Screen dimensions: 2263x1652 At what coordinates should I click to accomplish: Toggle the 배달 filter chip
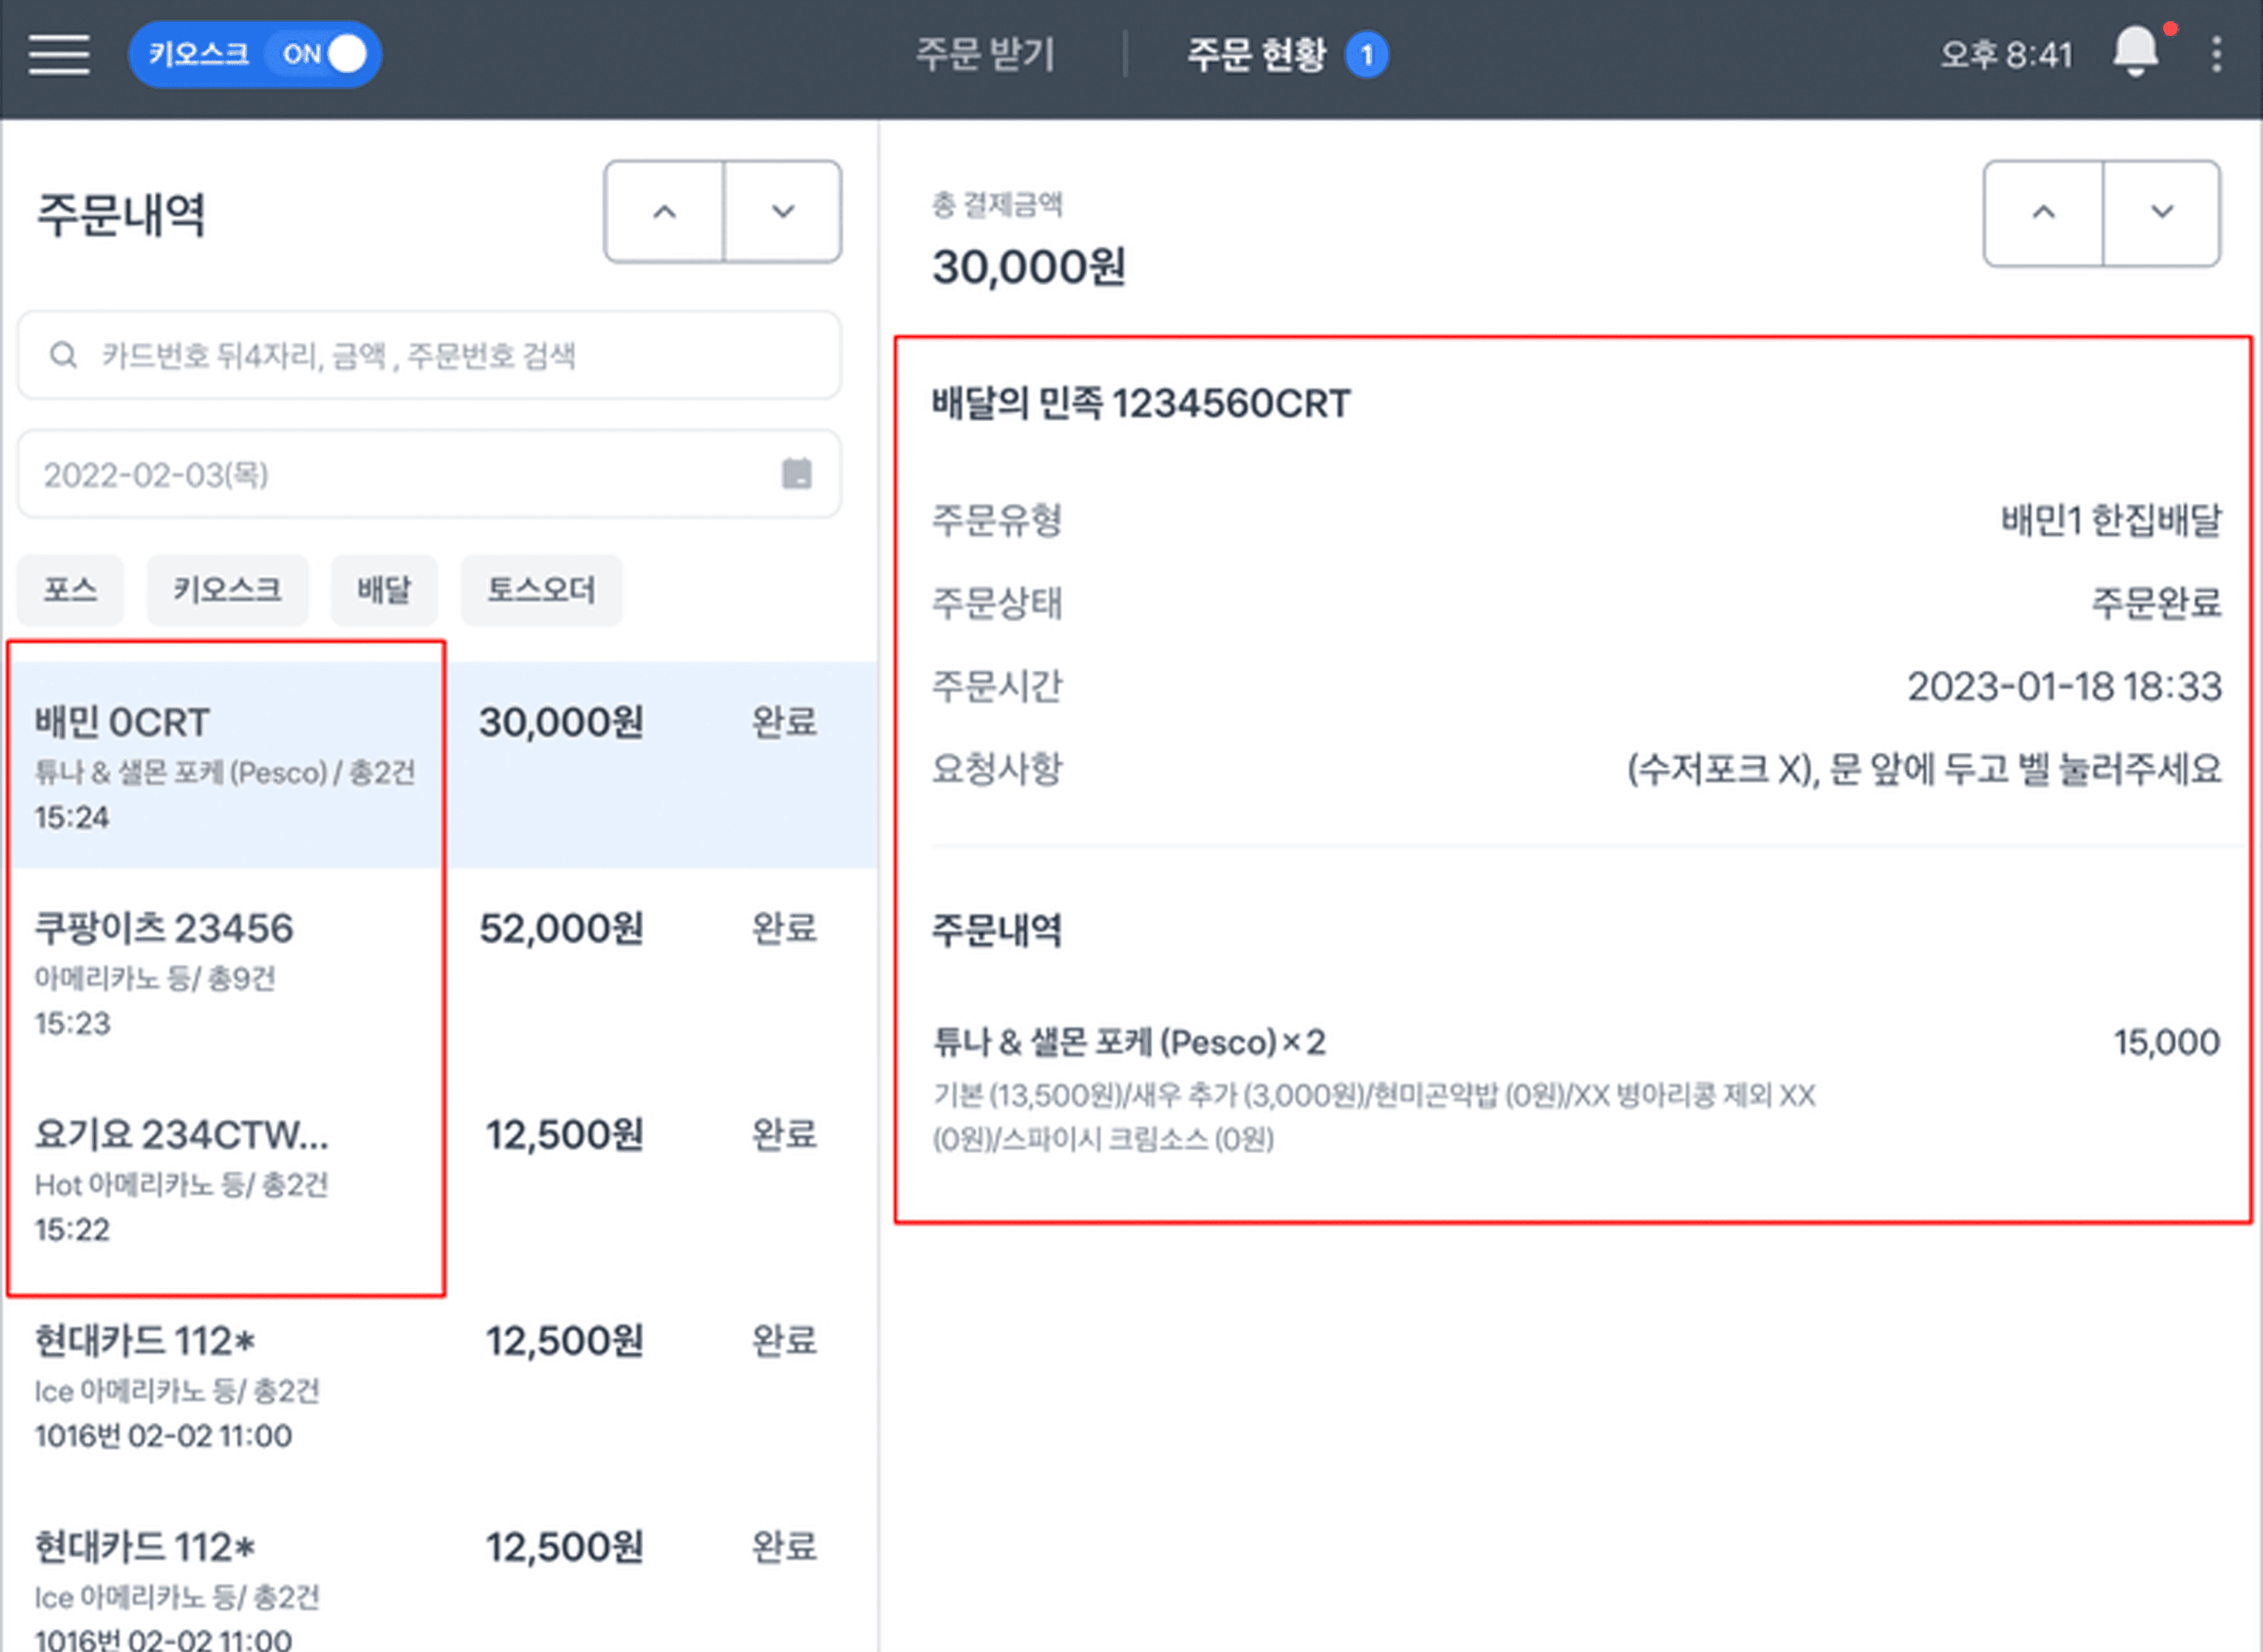[x=385, y=589]
